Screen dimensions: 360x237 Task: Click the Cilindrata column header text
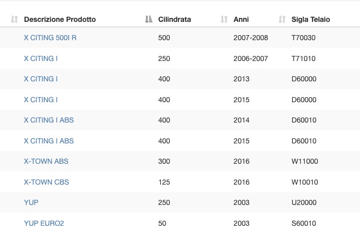coord(174,19)
